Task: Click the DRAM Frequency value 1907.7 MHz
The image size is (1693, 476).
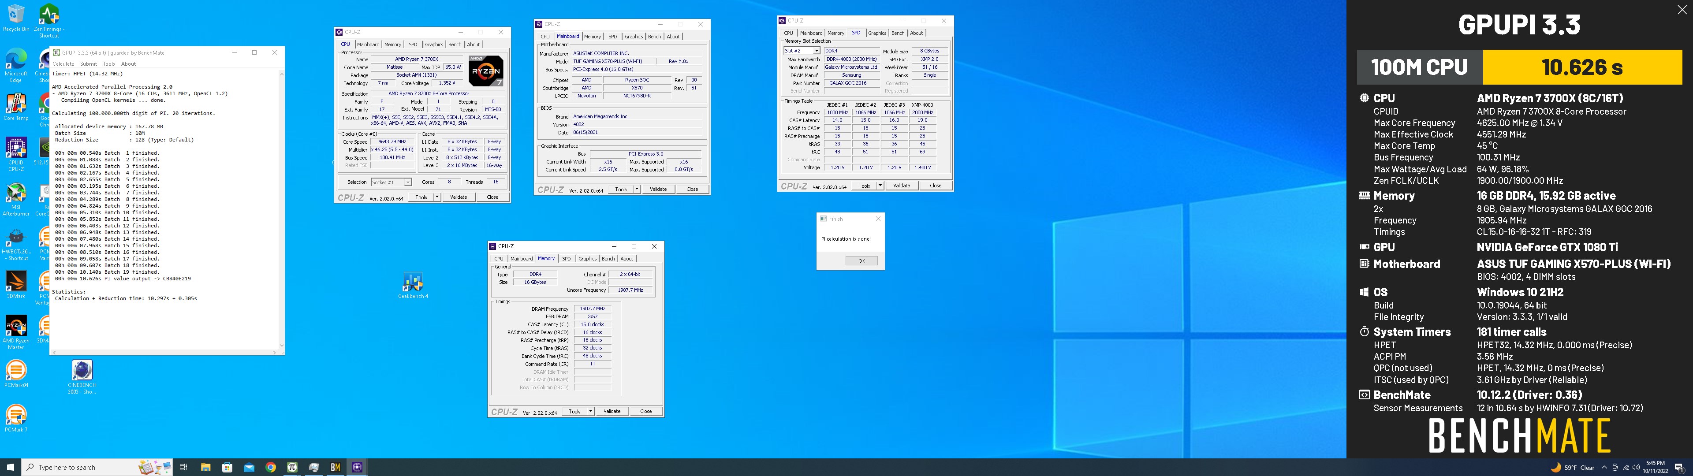Action: 592,309
